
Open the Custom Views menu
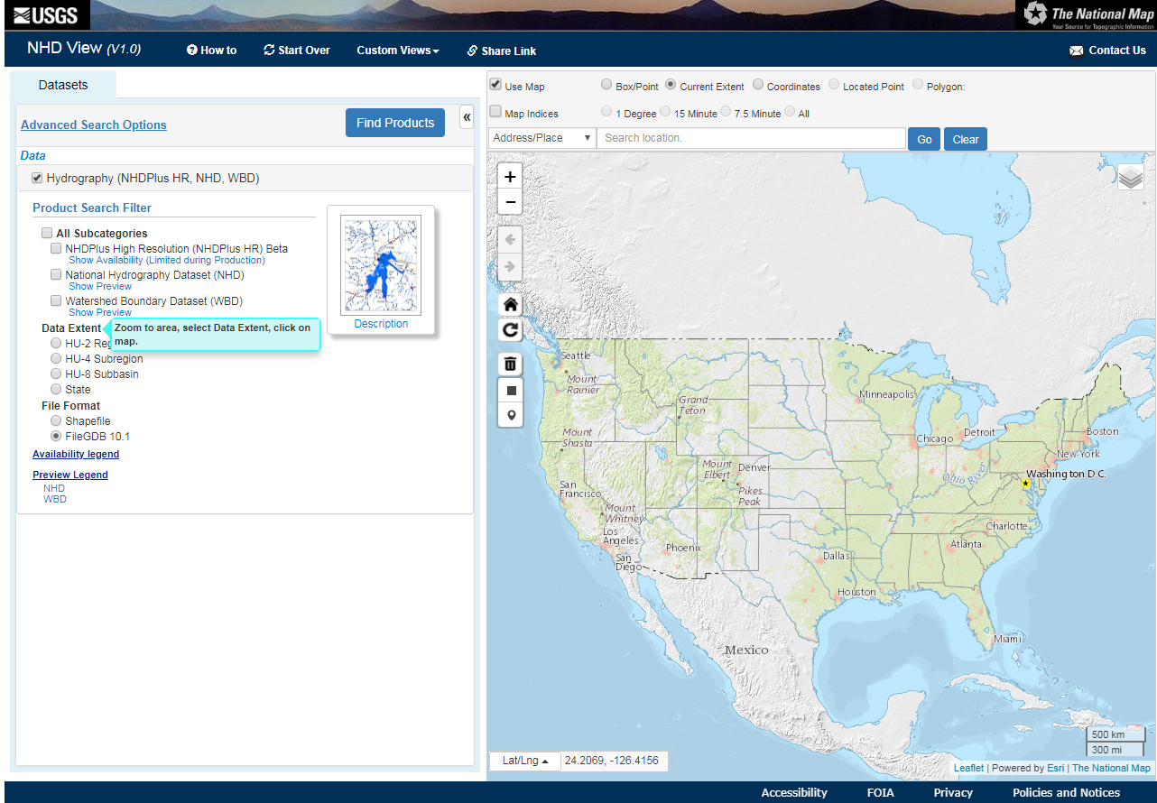[x=397, y=51]
